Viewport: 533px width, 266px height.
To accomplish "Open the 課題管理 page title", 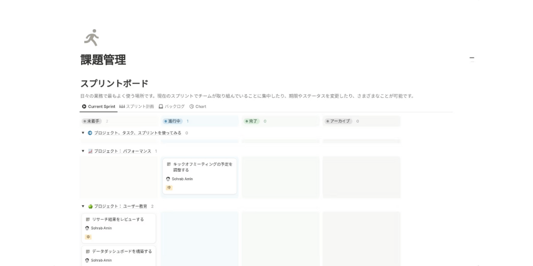I will pyautogui.click(x=103, y=60).
